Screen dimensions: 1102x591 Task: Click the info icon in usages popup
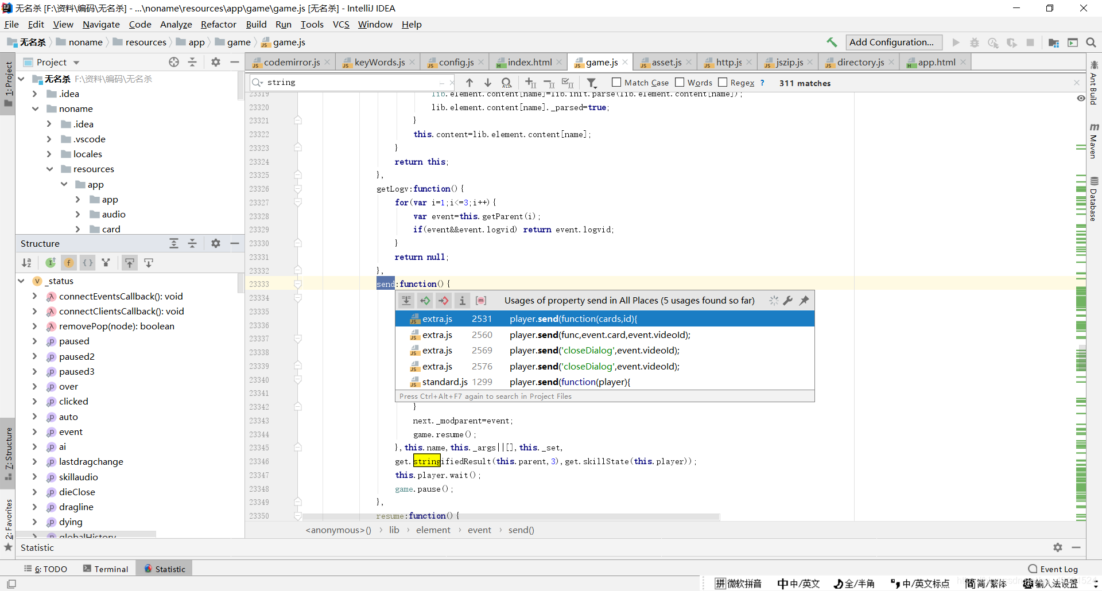462,301
